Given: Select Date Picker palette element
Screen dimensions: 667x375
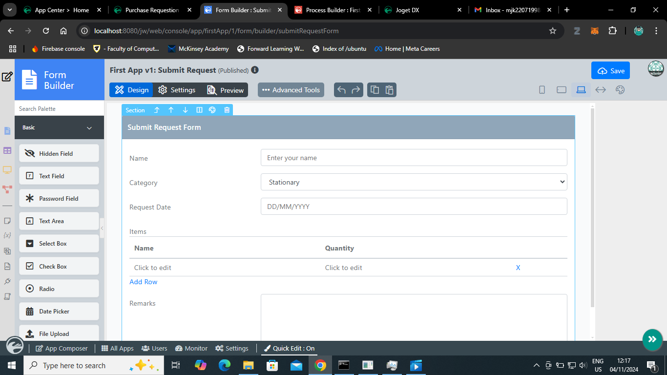Looking at the screenshot, I should point(59,311).
